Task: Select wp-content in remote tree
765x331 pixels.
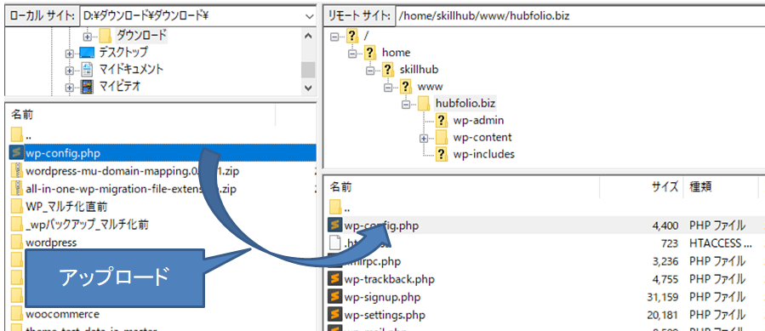Action: click(482, 137)
